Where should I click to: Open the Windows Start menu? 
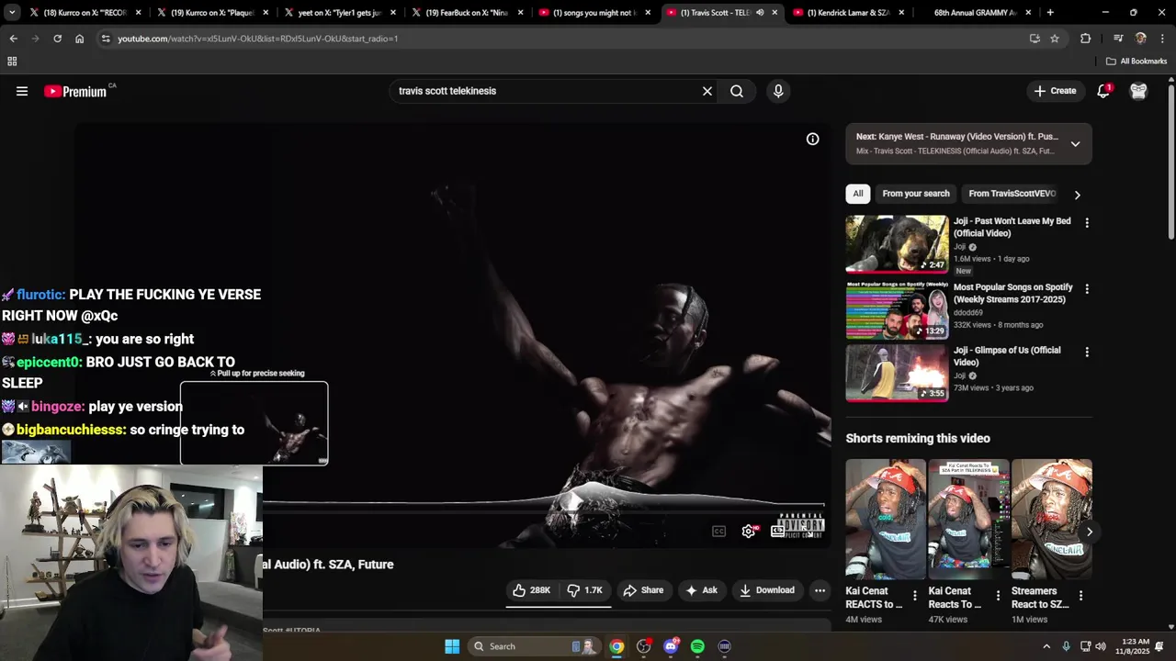pos(452,646)
